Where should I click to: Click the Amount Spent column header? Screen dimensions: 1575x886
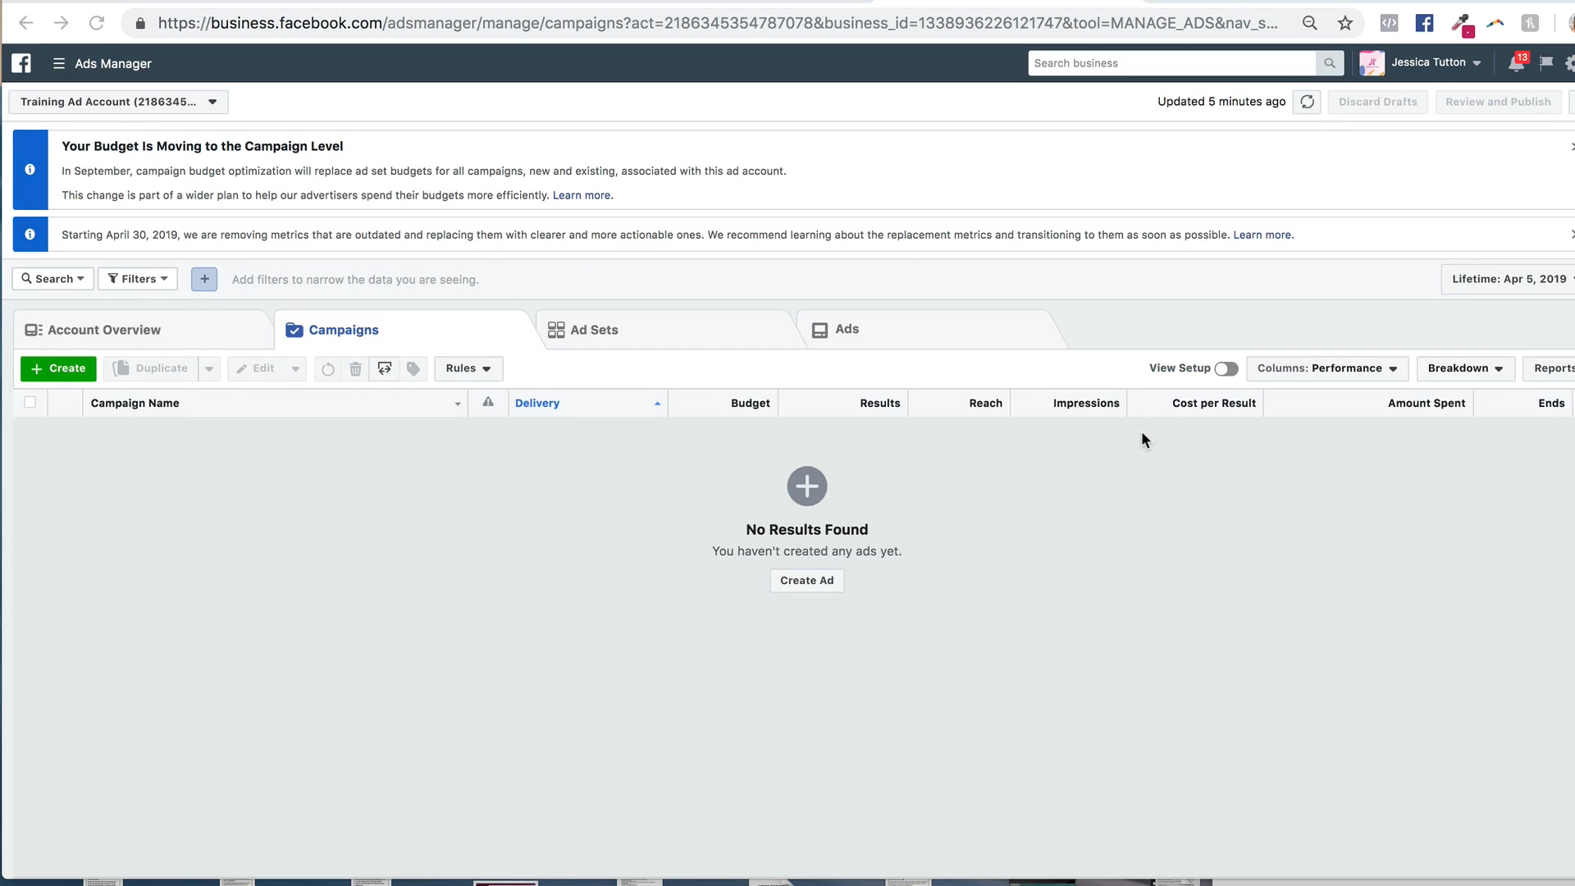(x=1368, y=403)
